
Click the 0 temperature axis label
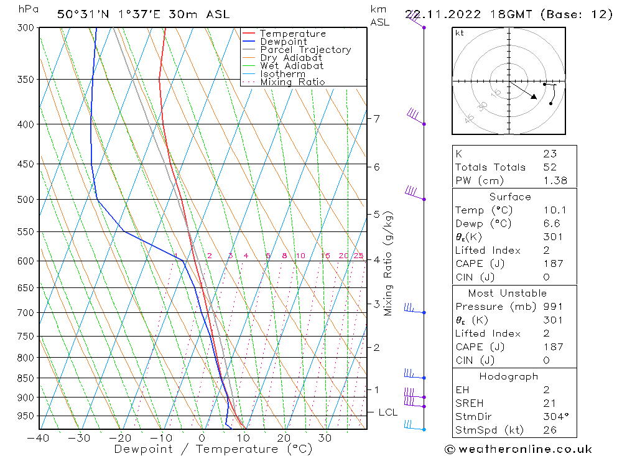pyautogui.click(x=202, y=438)
